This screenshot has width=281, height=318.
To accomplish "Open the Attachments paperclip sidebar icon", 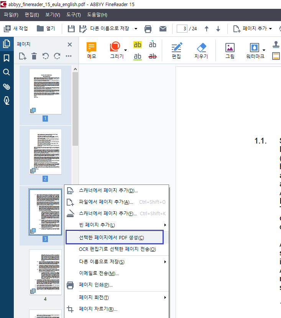I will (7, 86).
